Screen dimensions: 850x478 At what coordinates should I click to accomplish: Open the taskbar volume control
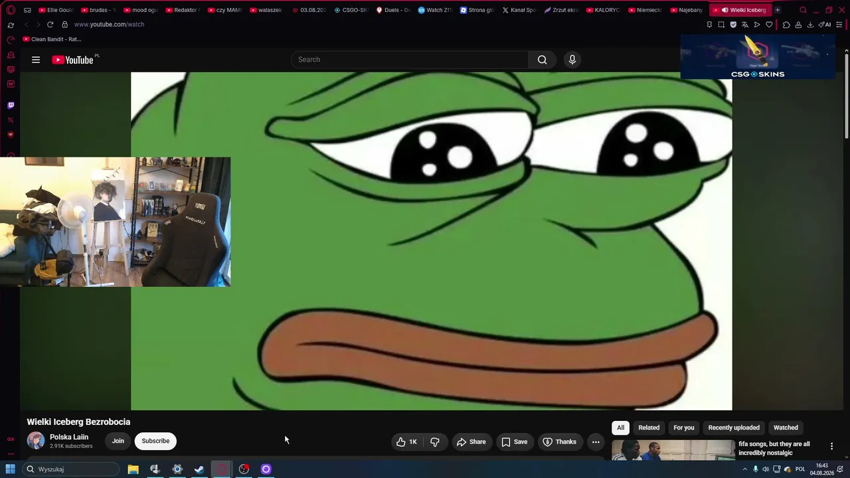[766, 469]
